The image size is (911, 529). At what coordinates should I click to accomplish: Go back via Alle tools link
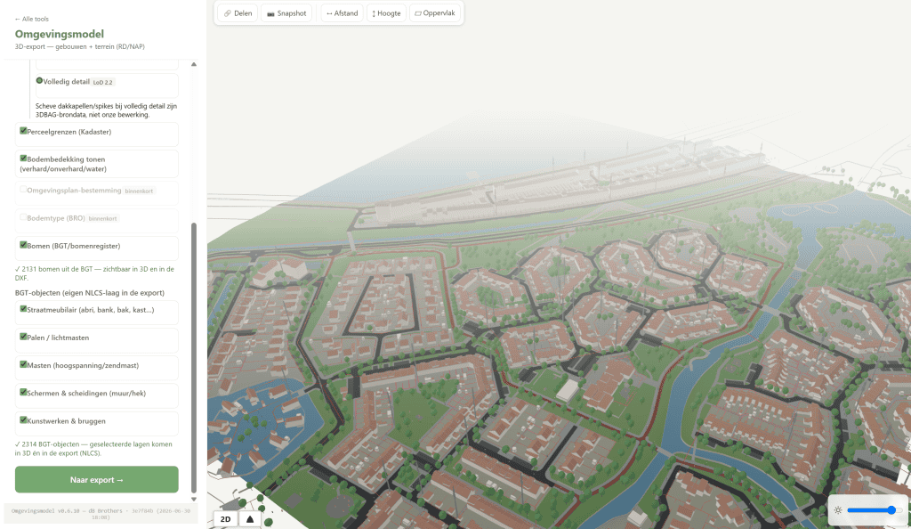(x=32, y=20)
